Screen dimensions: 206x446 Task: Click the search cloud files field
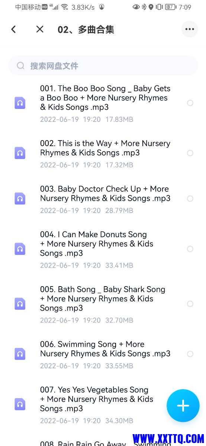click(103, 66)
